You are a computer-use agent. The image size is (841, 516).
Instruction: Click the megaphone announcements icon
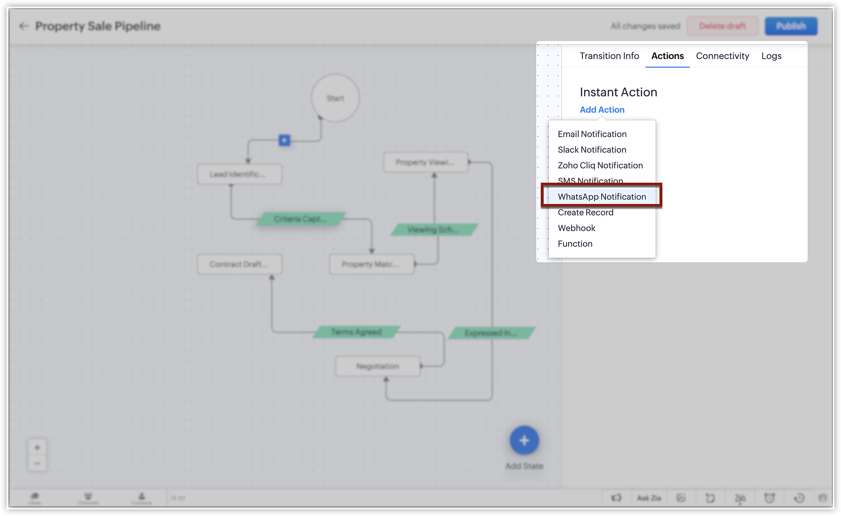pyautogui.click(x=616, y=498)
